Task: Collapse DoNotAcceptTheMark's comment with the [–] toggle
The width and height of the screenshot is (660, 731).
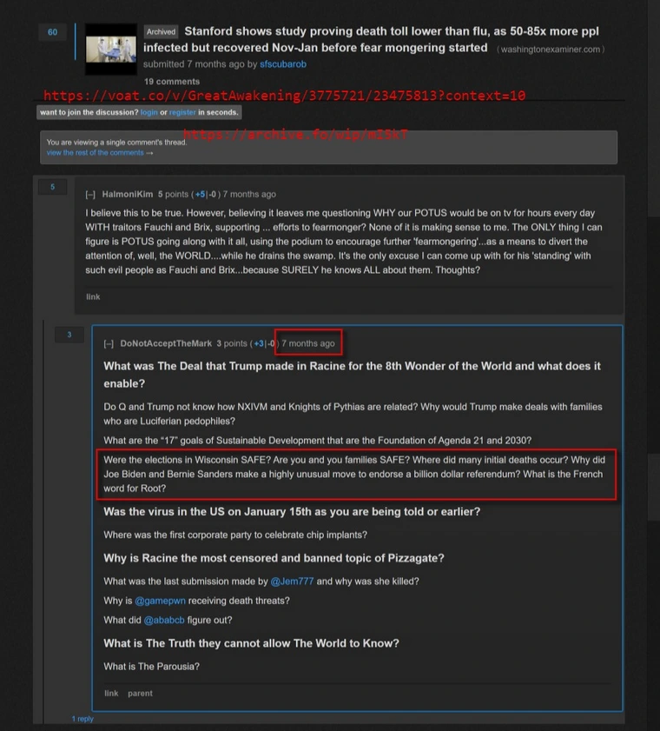Action: (x=109, y=343)
